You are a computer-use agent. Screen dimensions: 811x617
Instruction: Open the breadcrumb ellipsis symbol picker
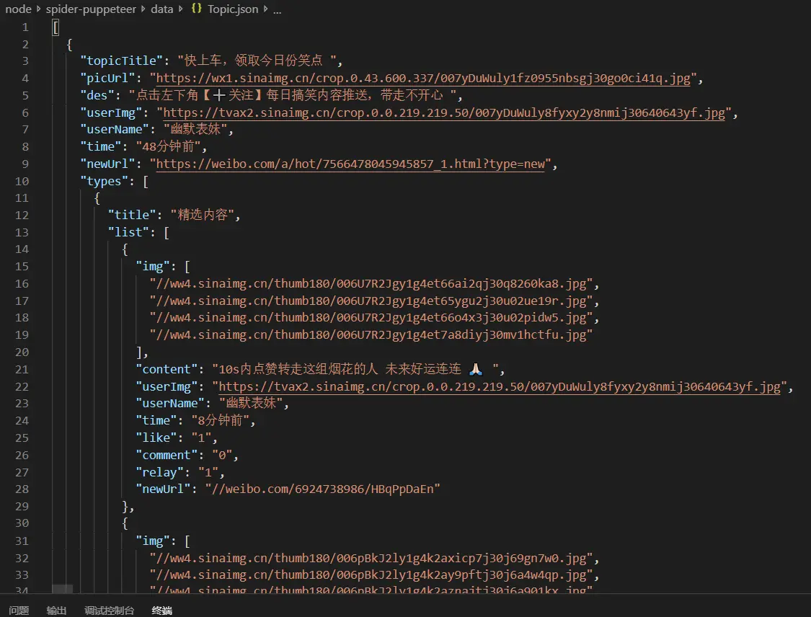click(x=278, y=10)
